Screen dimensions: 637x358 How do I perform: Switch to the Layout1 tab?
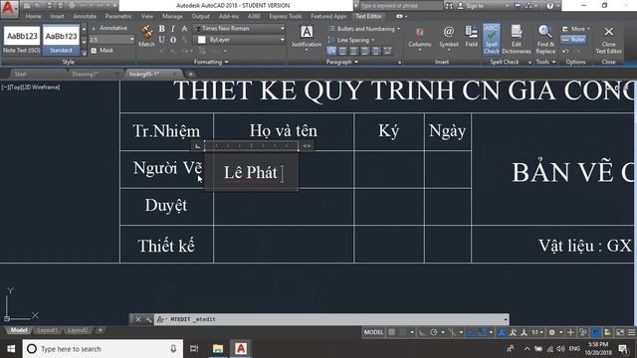tap(47, 330)
